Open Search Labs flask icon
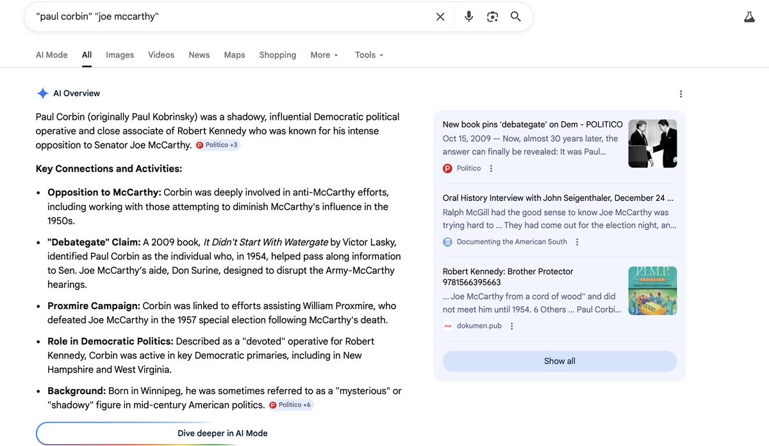Screen dimensions: 769x446 (x=749, y=17)
